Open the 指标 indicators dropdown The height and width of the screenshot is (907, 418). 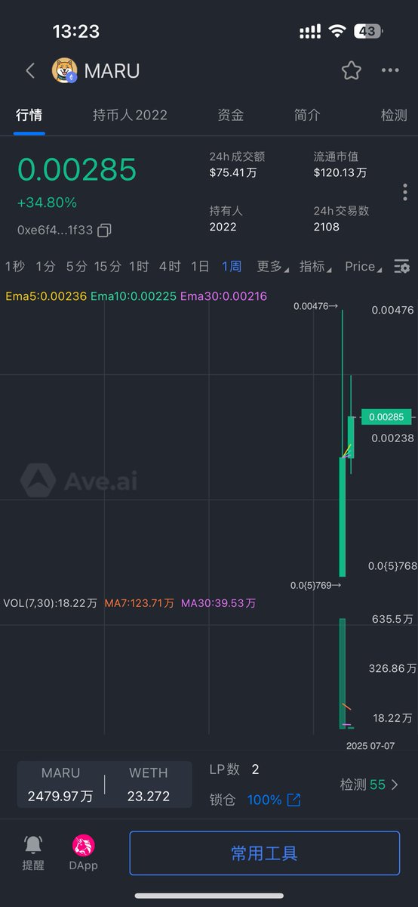click(x=316, y=266)
